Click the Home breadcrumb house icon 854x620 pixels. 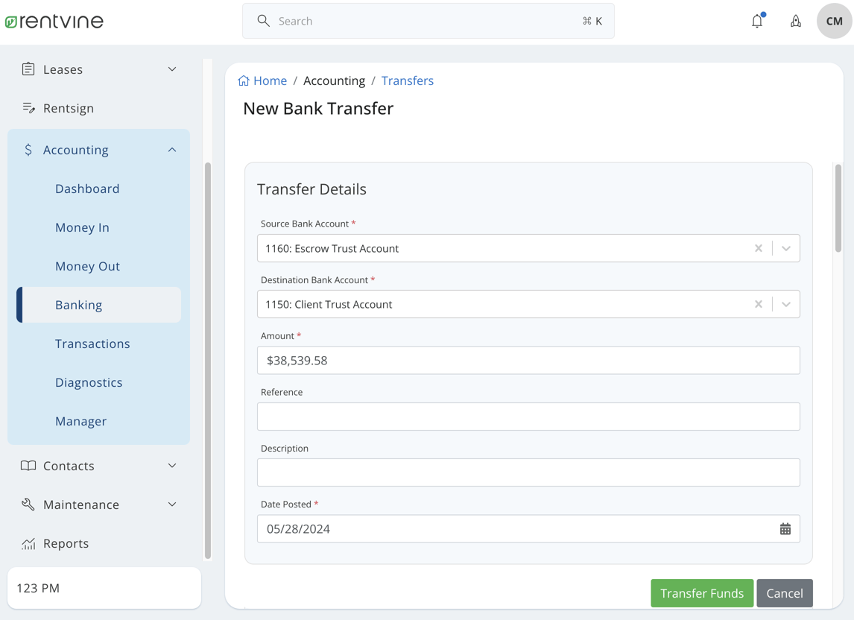pyautogui.click(x=243, y=80)
